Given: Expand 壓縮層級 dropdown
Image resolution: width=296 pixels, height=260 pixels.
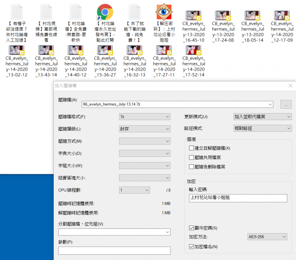Looking at the screenshot, I should coord(144,129).
